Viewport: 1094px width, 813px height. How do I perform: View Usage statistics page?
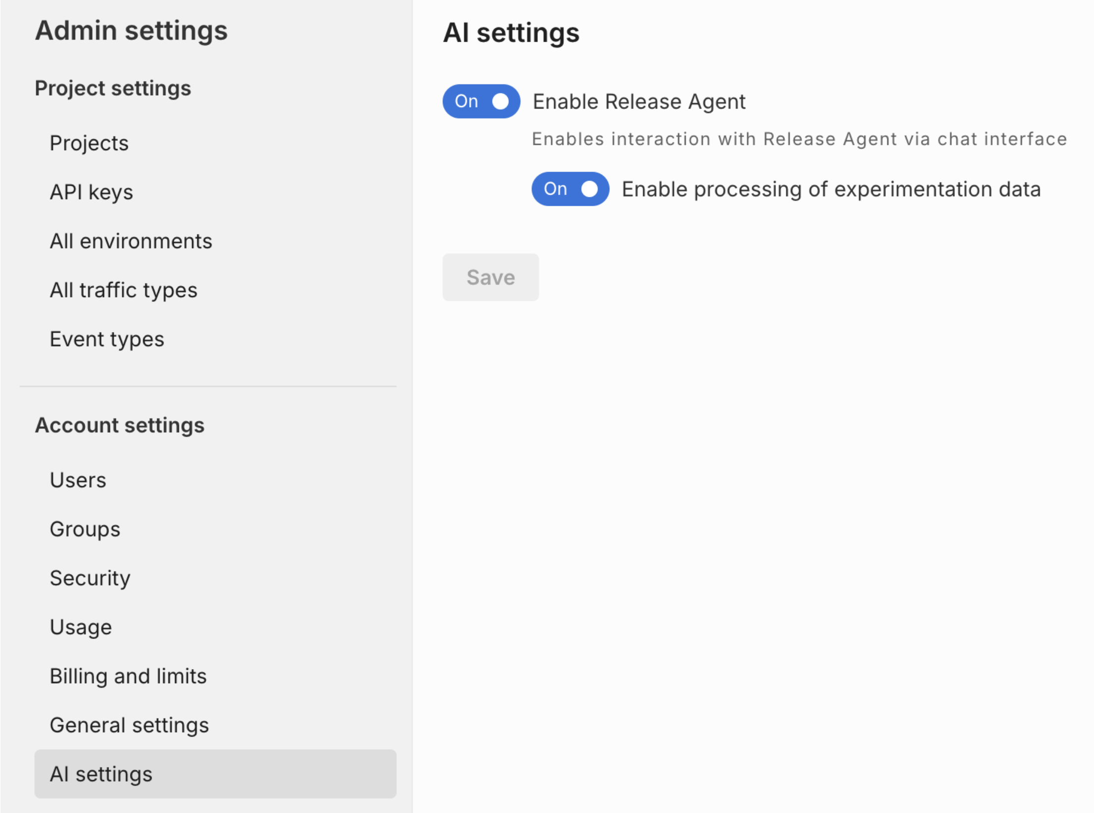(81, 627)
